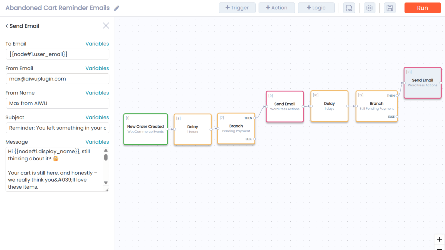Go back using Send Email chevron
Viewport: 445px width, 250px height.
click(x=7, y=26)
